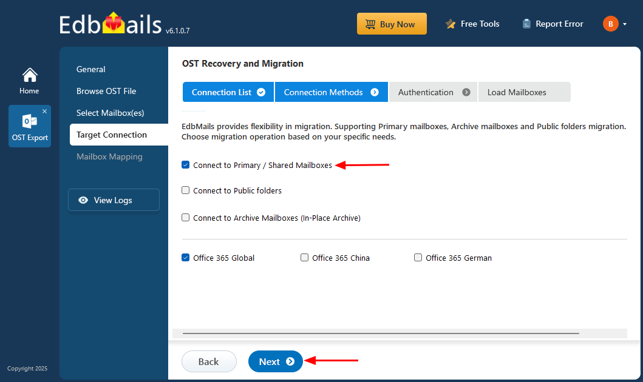Toggle Office 365 Global checkbox
643x382 pixels.
185,258
